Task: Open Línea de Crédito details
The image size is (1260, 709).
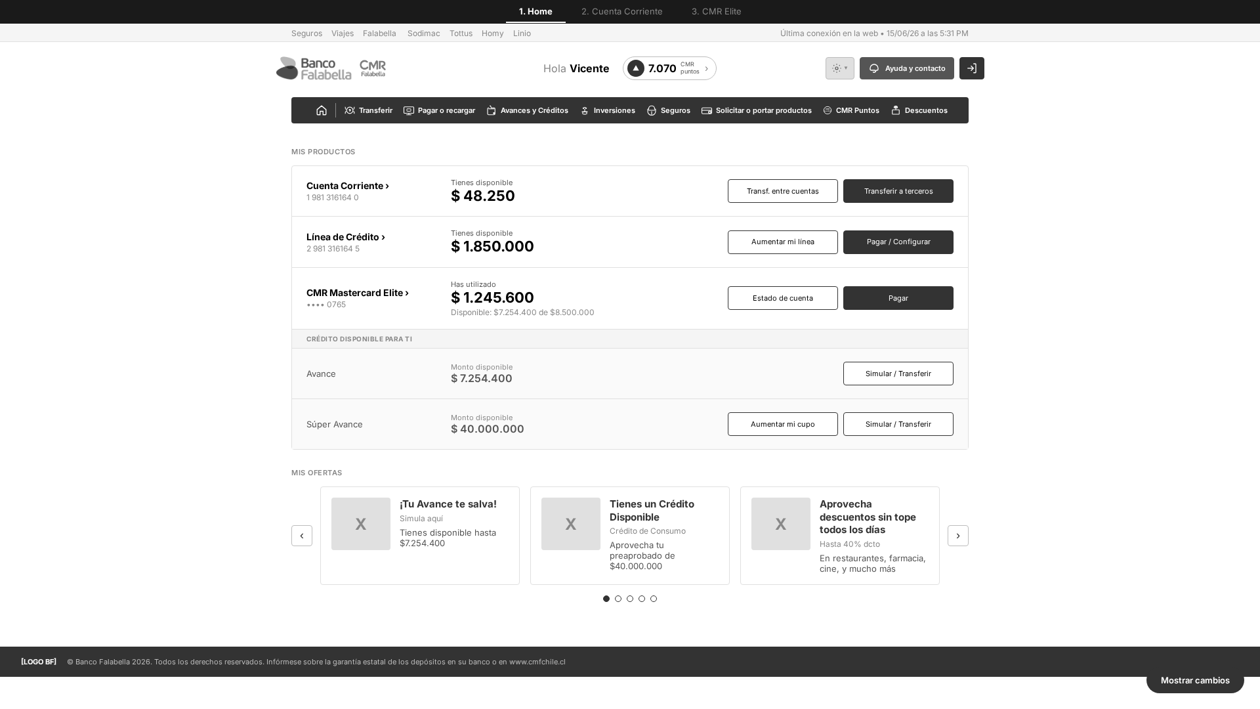Action: pos(346,237)
